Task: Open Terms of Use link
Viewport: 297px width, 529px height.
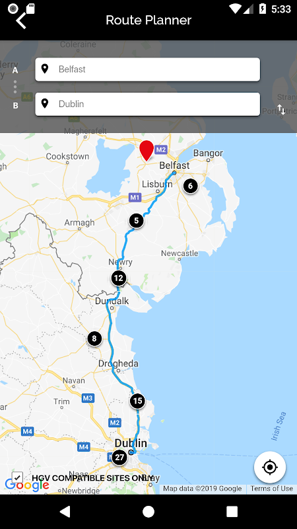Action: tap(271, 489)
